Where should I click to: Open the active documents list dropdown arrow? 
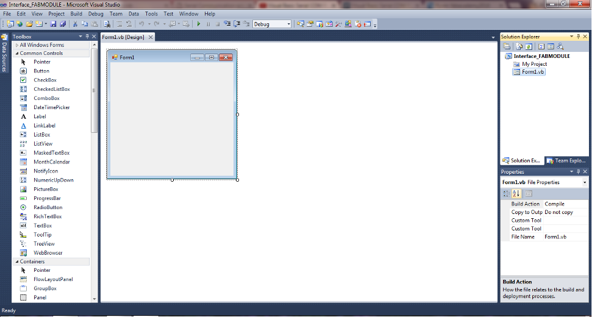493,37
